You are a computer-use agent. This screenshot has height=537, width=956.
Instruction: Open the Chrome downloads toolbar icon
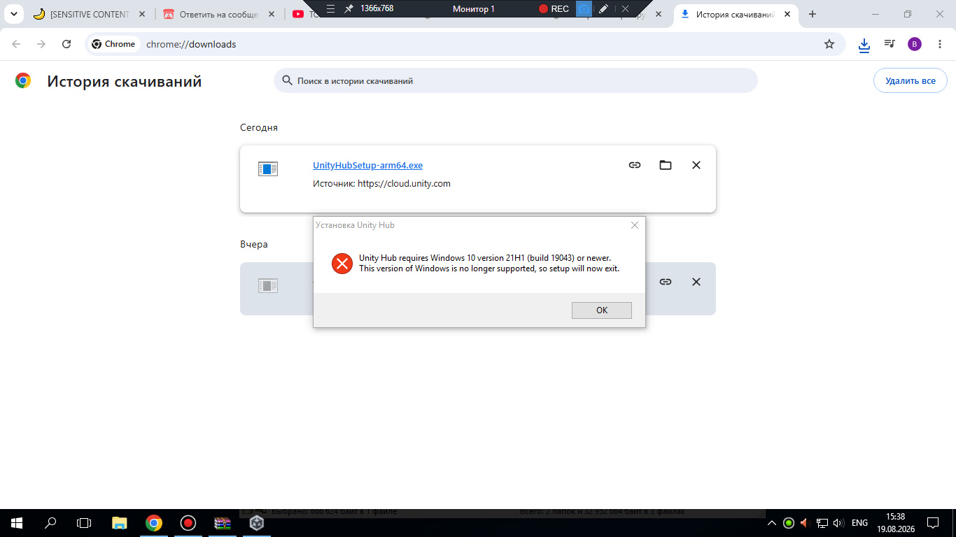tap(864, 45)
